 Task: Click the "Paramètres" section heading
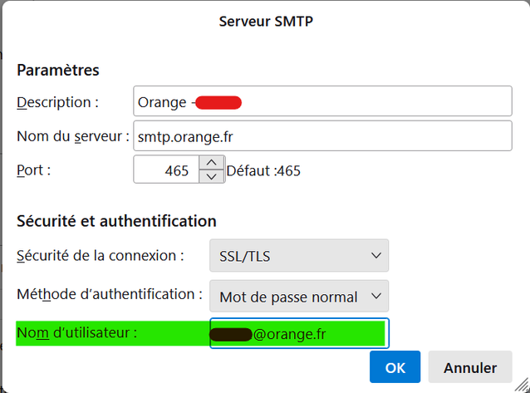coord(58,71)
